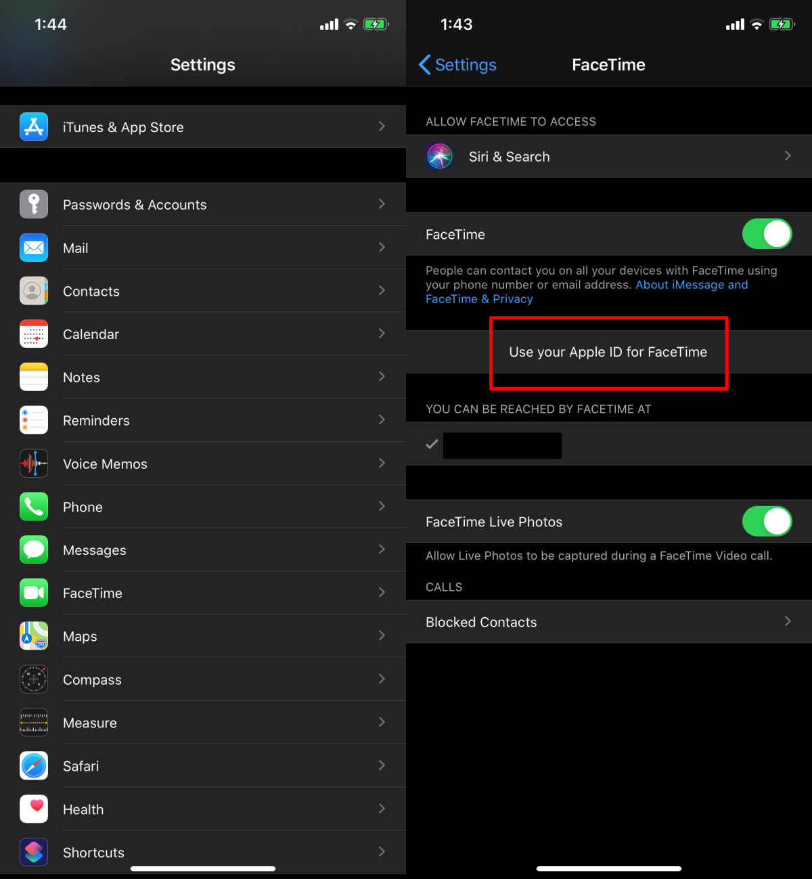Open the Siri & Search icon
The height and width of the screenshot is (879, 812).
click(440, 156)
